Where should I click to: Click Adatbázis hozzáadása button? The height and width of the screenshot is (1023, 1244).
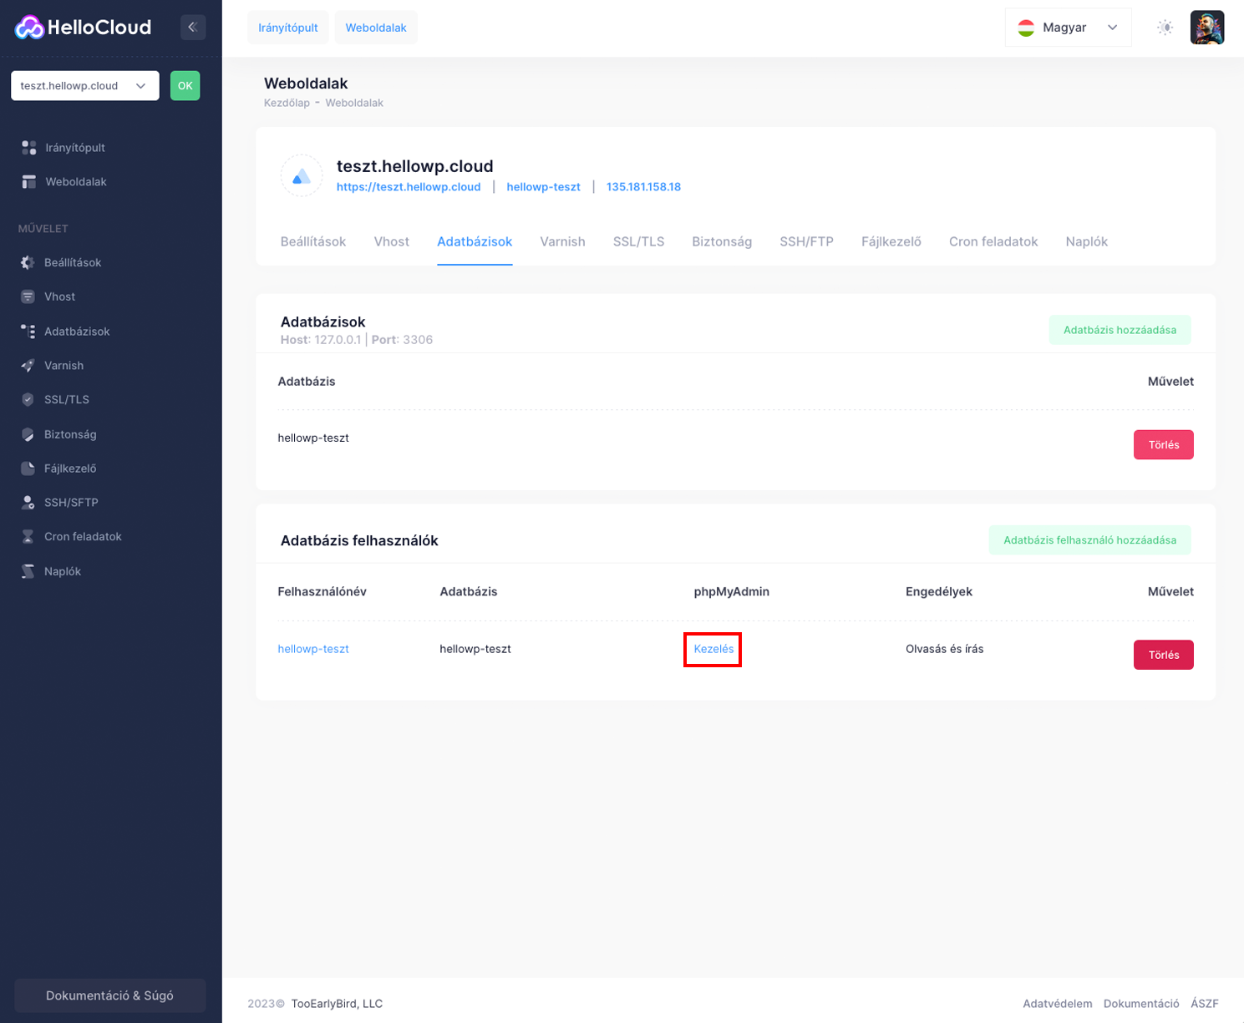click(1120, 330)
